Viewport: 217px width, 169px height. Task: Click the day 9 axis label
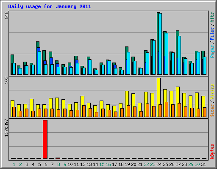pyautogui.click(x=65, y=164)
